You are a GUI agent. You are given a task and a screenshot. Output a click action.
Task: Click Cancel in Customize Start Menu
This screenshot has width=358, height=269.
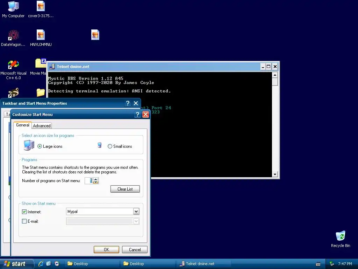point(135,249)
